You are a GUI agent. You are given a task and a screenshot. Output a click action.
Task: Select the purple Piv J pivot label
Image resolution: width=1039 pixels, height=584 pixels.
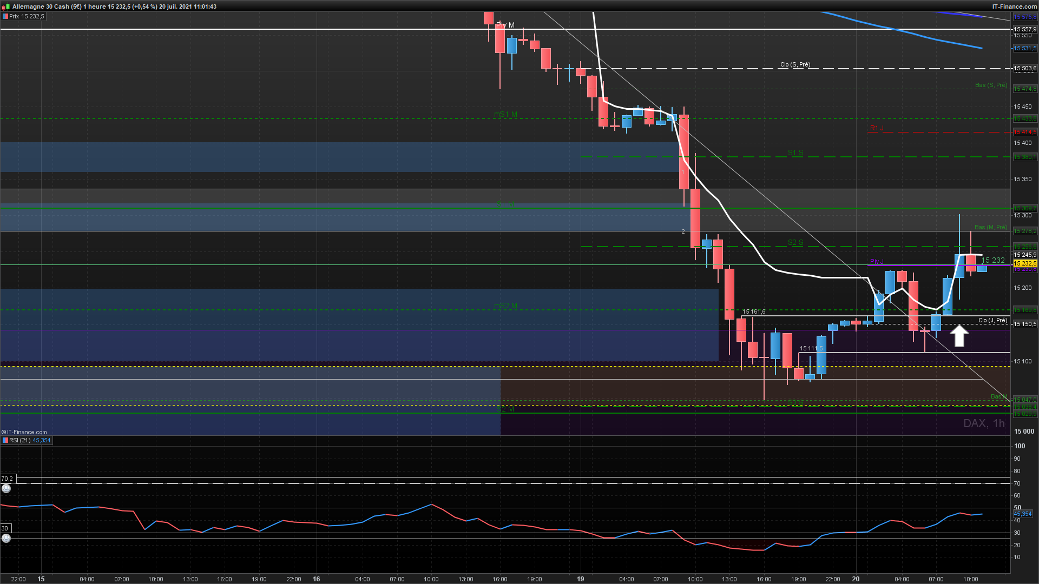coord(876,262)
